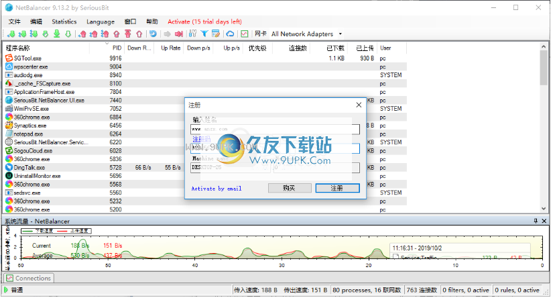This screenshot has width=553, height=298.
Task: Open the Statistics menu
Action: [64, 21]
